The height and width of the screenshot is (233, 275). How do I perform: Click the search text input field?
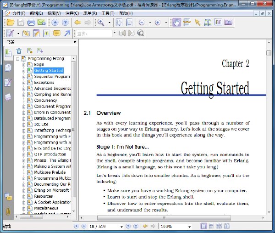click(94, 33)
